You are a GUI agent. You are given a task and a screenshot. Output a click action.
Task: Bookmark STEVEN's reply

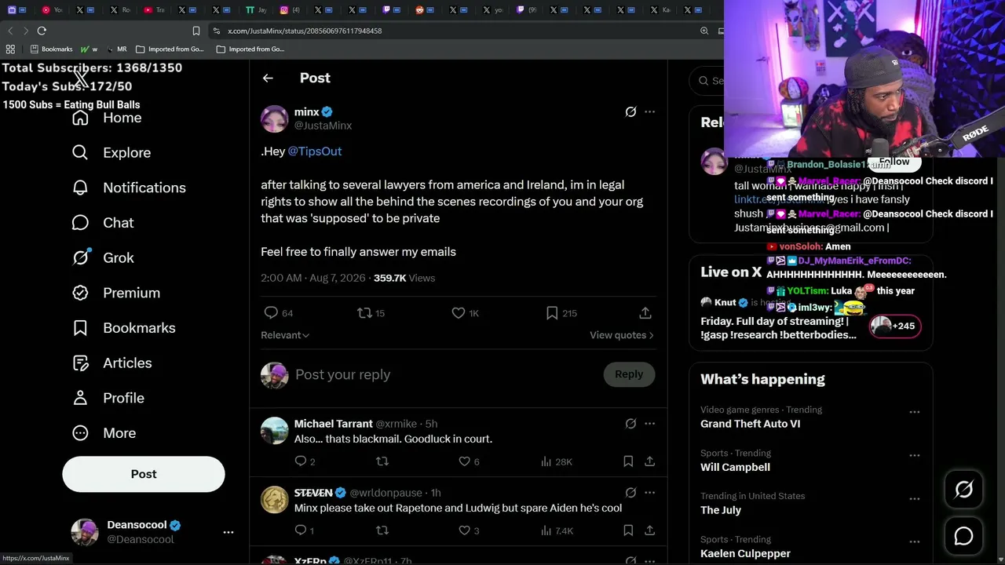tap(628, 530)
